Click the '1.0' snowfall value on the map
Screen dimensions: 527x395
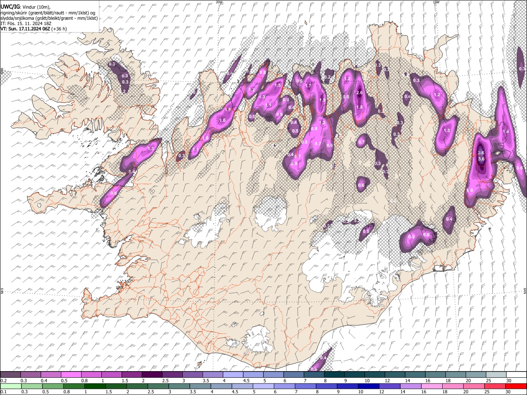click(x=205, y=138)
